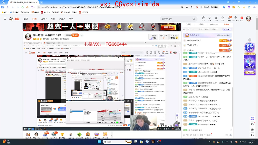The height and width of the screenshot is (145, 258).
Task: Click the right-edge target icon above feedback
Action: tap(253, 130)
